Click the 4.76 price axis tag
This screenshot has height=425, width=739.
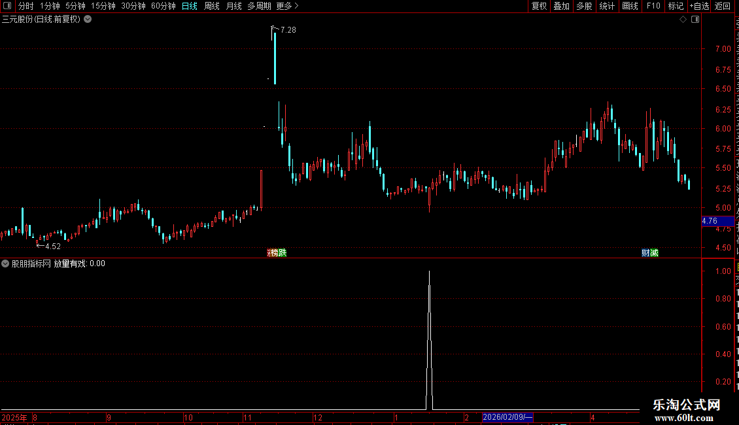pyautogui.click(x=717, y=221)
